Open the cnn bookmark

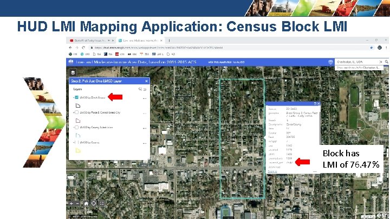coord(120,54)
